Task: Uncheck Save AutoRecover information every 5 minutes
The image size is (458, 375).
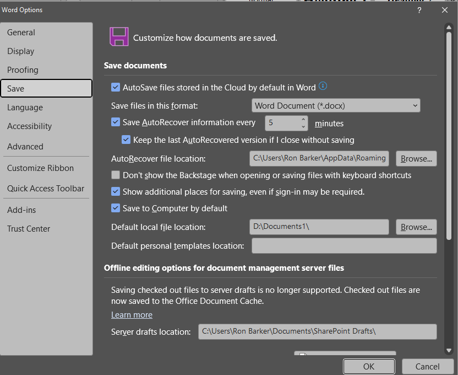Action: pyautogui.click(x=116, y=122)
